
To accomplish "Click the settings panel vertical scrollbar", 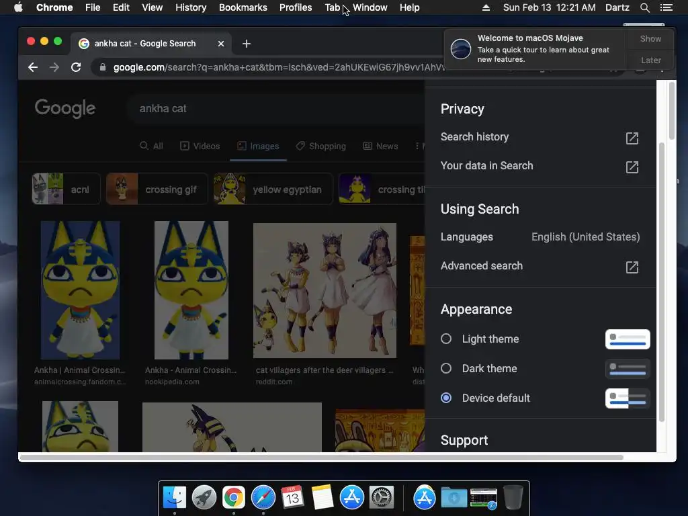I will tap(662, 282).
